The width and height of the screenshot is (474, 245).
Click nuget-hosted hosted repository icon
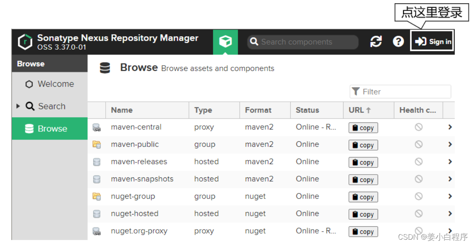pyautogui.click(x=97, y=214)
